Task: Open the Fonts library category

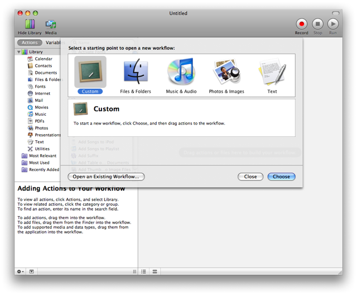Action: 40,87
